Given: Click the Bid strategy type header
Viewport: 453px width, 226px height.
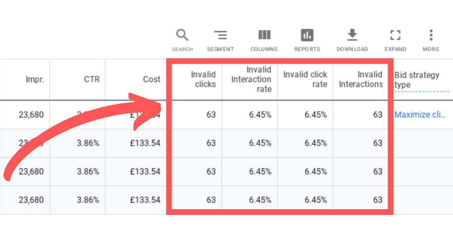Looking at the screenshot, I should coord(417,80).
